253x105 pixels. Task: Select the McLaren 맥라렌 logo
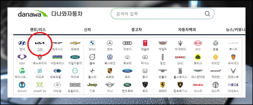(x=216, y=71)
